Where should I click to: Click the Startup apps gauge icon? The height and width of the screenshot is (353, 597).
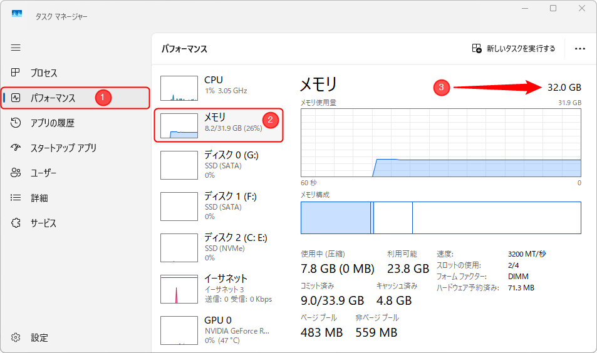[x=16, y=148]
